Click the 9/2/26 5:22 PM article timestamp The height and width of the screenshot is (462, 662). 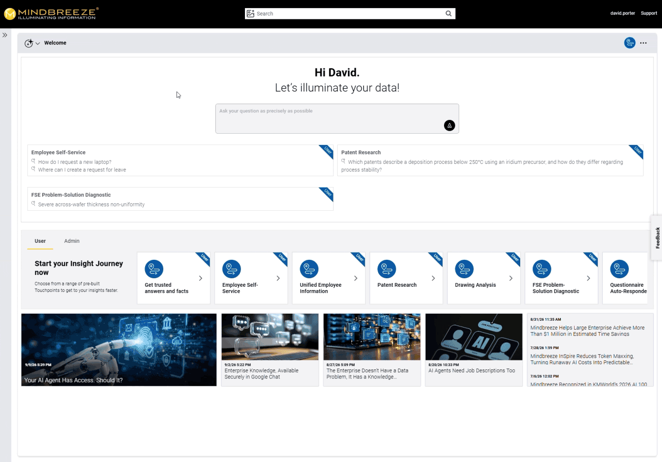(x=238, y=365)
